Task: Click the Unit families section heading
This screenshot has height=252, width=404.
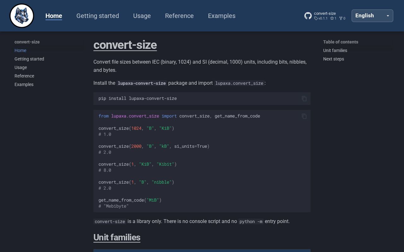Action: pos(117,238)
